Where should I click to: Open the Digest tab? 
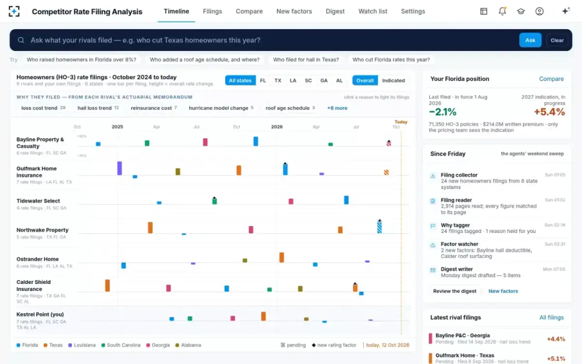[x=335, y=11]
